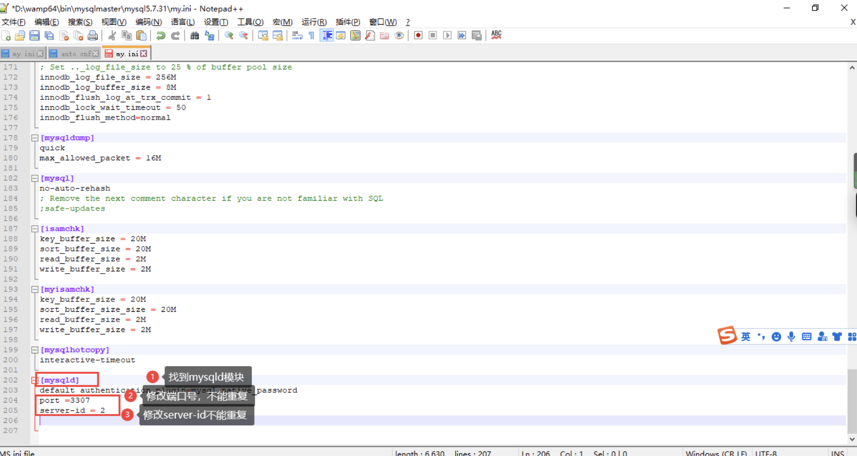
Task: Open the 窗口(W) menu
Action: coord(383,22)
